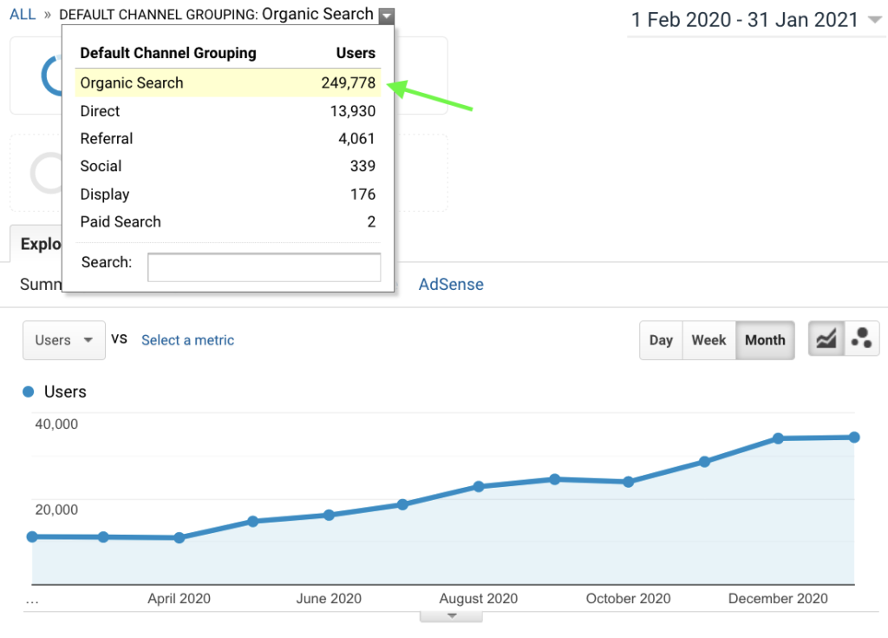Select Day granularity for the graph
888x638 pixels.
tap(661, 340)
